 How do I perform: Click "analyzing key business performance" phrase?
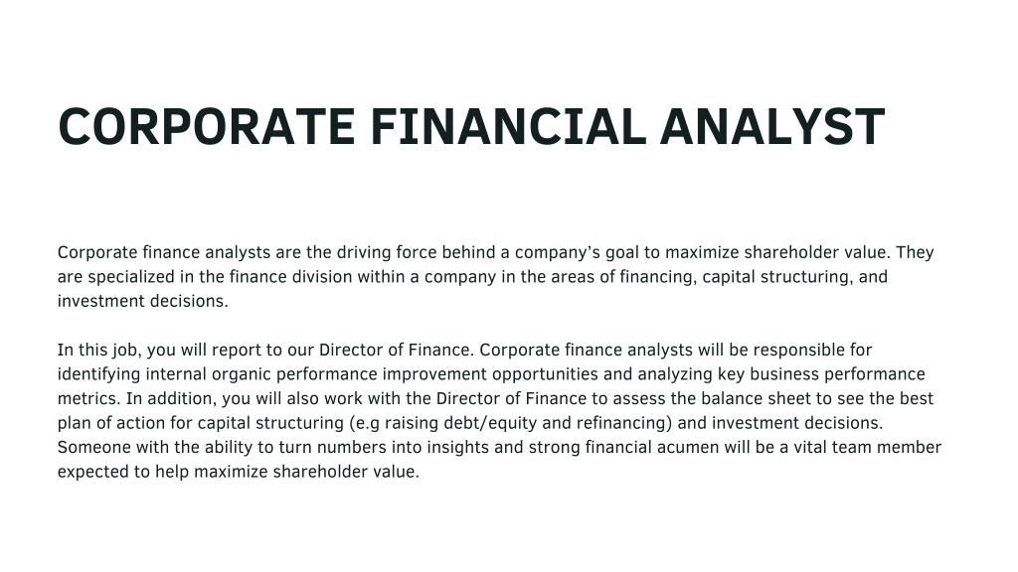point(781,374)
